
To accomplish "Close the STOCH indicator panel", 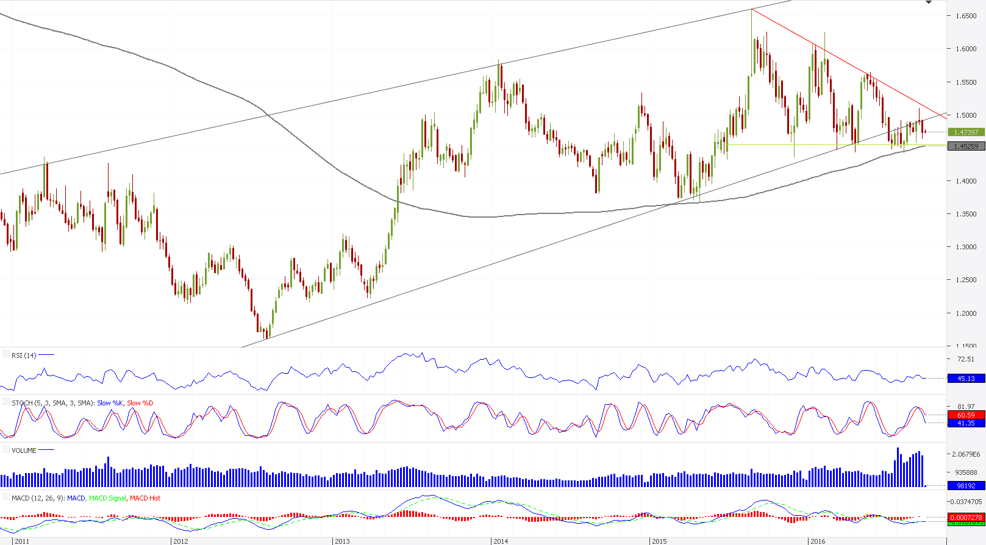I will (x=6, y=402).
